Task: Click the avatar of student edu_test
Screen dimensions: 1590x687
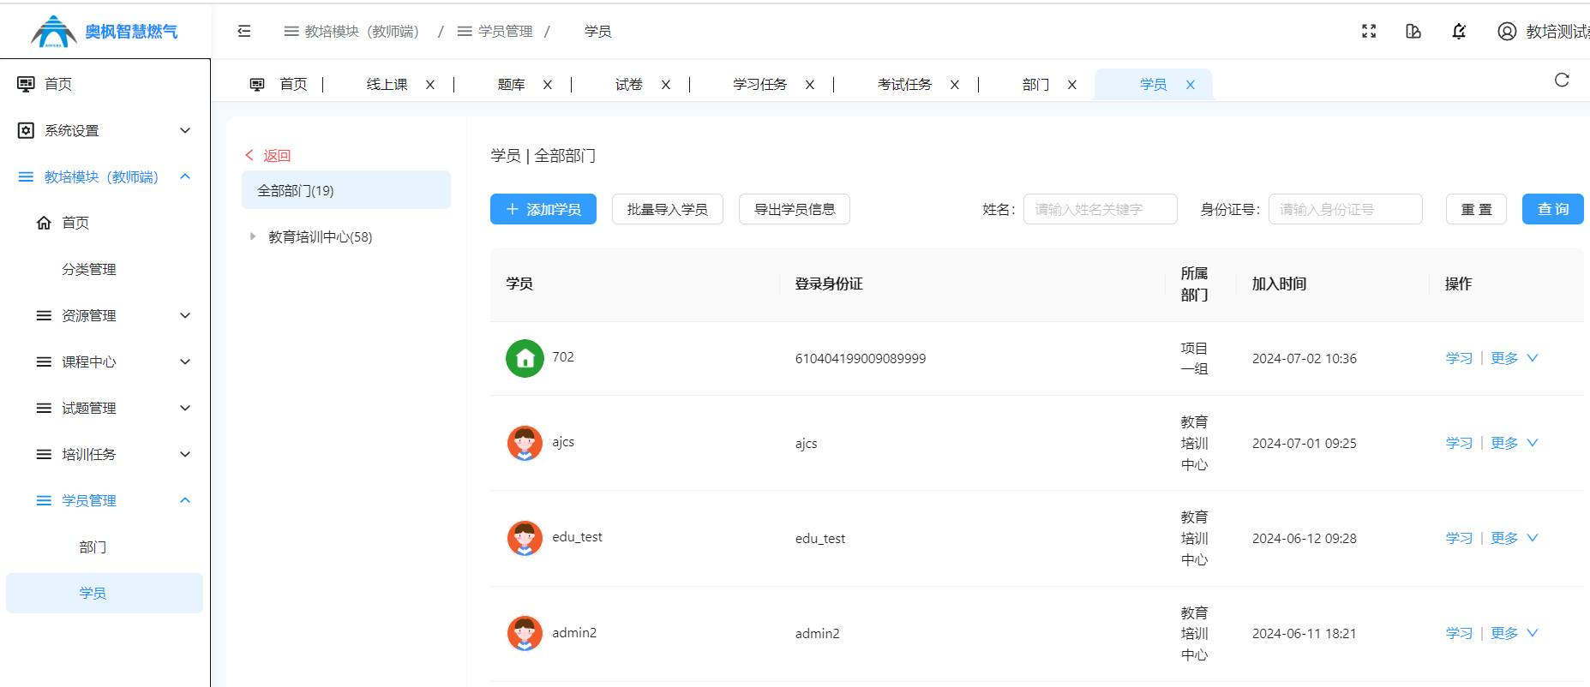Action: (x=525, y=538)
